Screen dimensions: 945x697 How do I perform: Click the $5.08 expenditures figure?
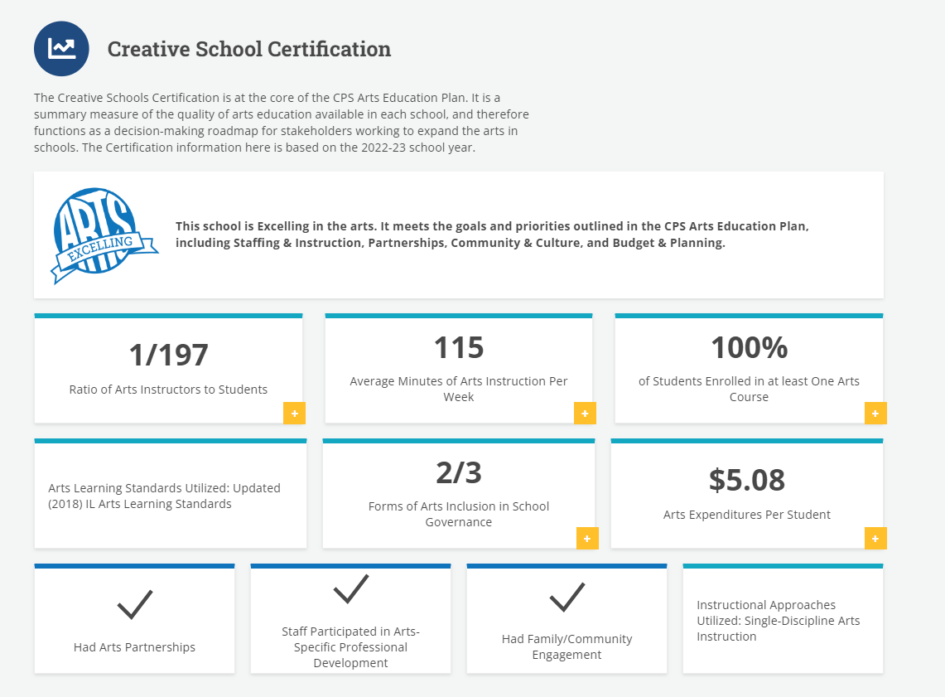[x=747, y=480]
